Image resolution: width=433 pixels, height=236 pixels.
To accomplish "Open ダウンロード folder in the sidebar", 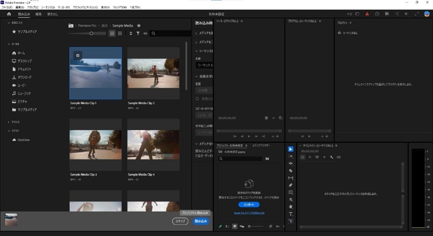I will (x=22, y=77).
